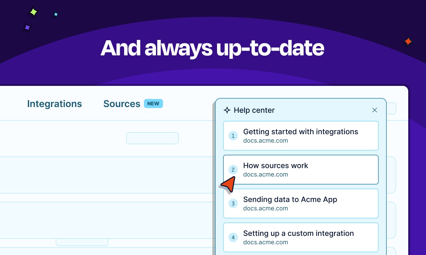Image resolution: width=426 pixels, height=255 pixels.
Task: Click docs.acme.com under Getting started with integrations
Action: pos(266,141)
